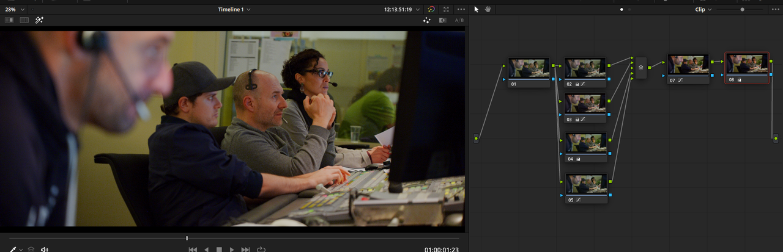Click blue key input triangle of node 07

(663, 75)
